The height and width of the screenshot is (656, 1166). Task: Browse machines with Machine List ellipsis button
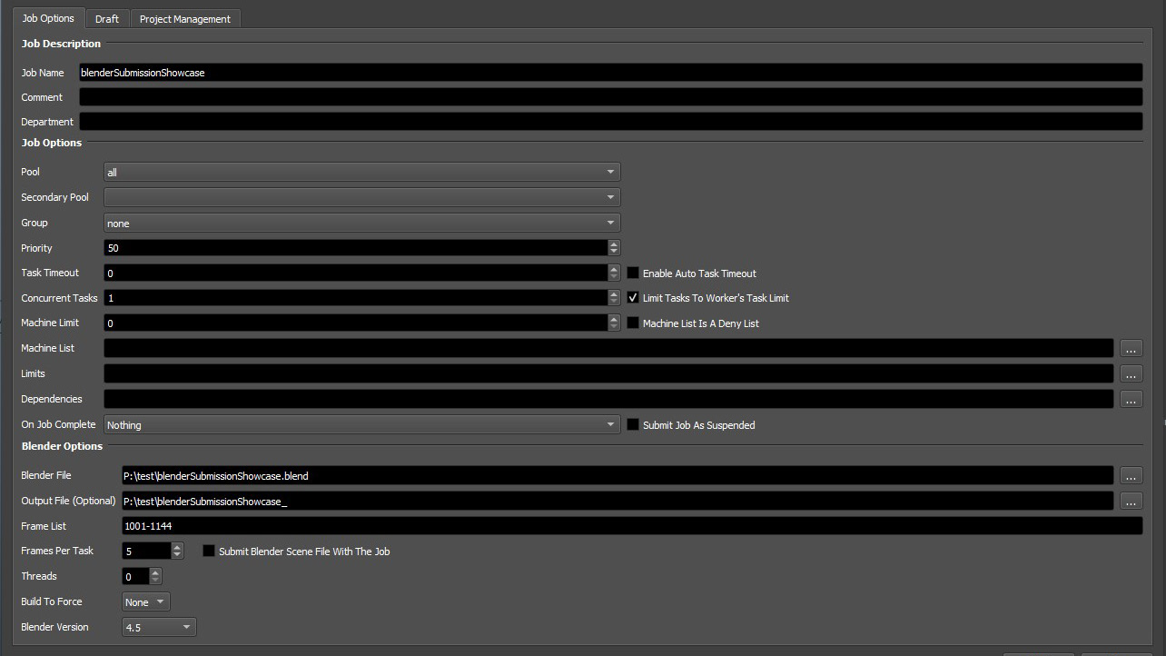[x=1131, y=348]
